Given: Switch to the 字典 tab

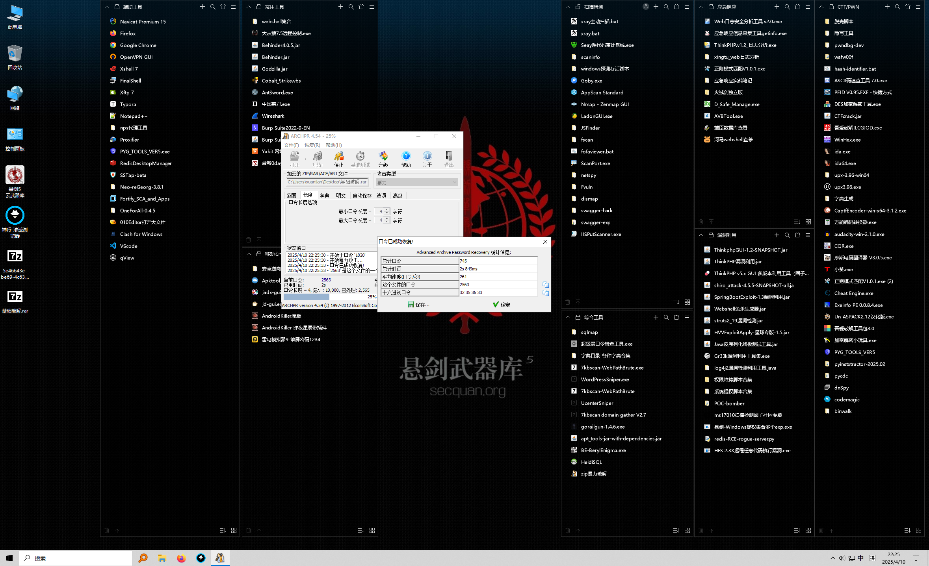Looking at the screenshot, I should pos(324,196).
